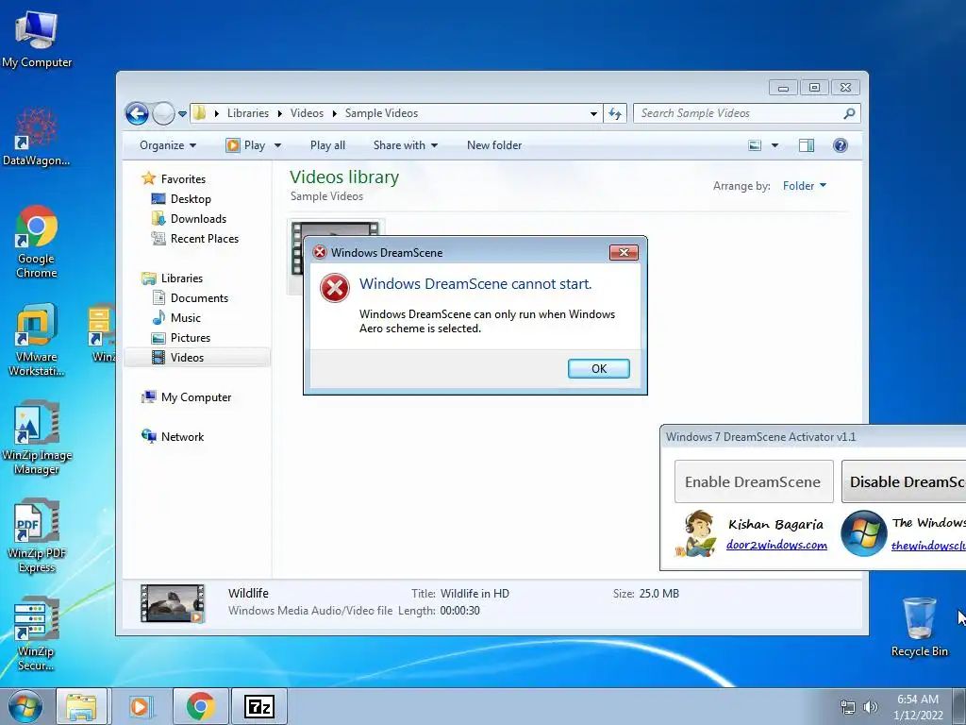Toggle the preview pane icon
This screenshot has width=966, height=725.
(806, 145)
